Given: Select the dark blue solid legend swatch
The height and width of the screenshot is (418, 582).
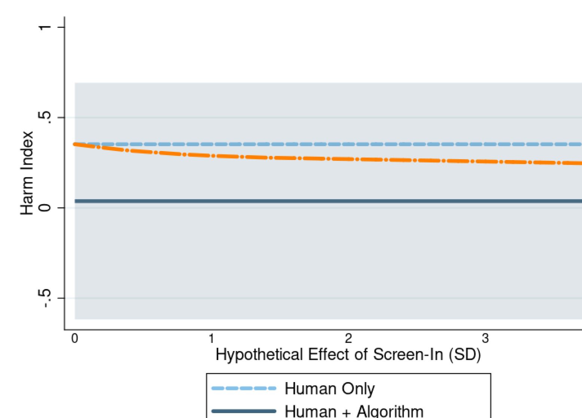Looking at the screenshot, I should (244, 411).
